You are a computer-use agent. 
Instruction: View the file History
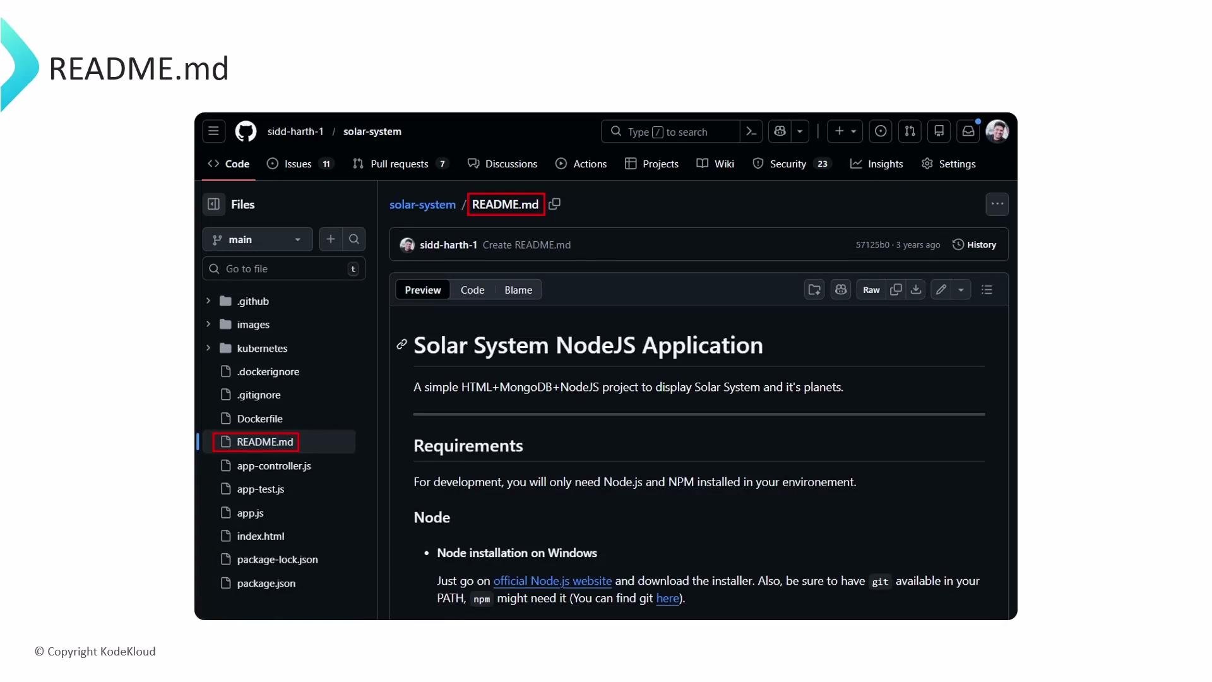coord(974,245)
